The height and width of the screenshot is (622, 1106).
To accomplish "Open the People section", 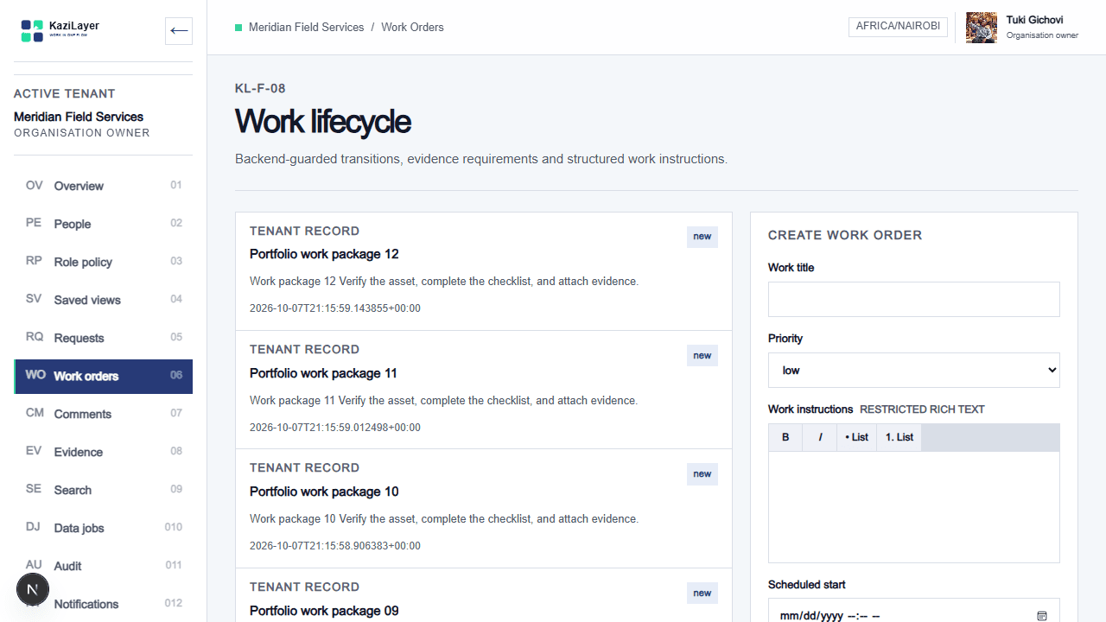I will point(104,224).
